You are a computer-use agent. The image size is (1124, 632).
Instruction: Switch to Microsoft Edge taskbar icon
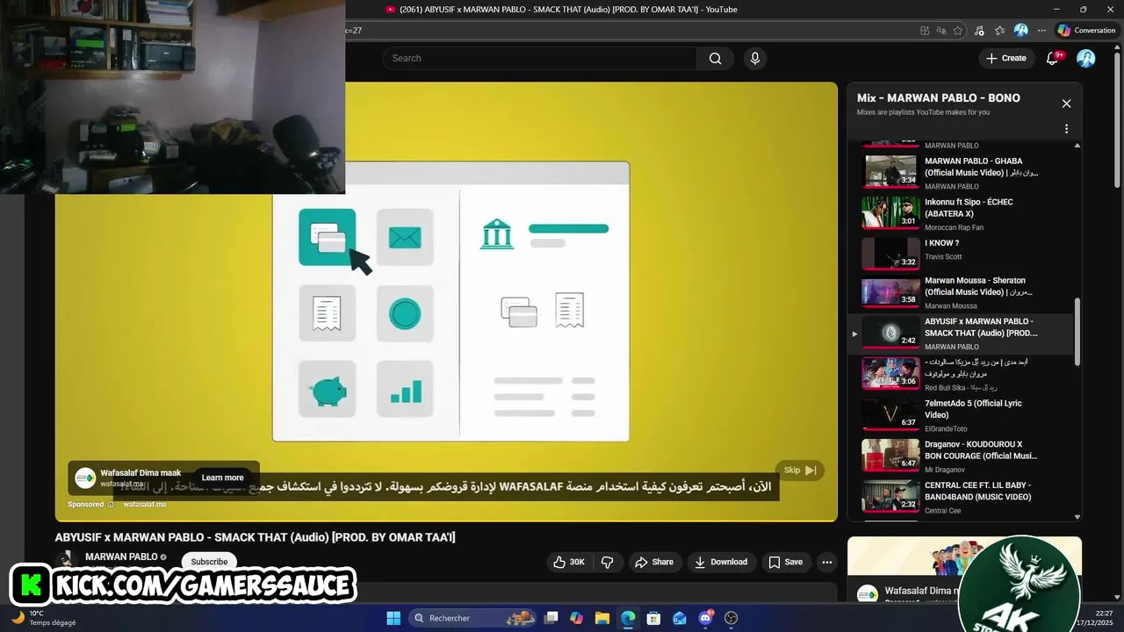tap(628, 618)
